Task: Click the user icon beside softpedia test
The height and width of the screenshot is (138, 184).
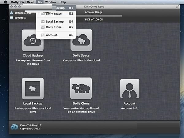Action: click(x=12, y=13)
